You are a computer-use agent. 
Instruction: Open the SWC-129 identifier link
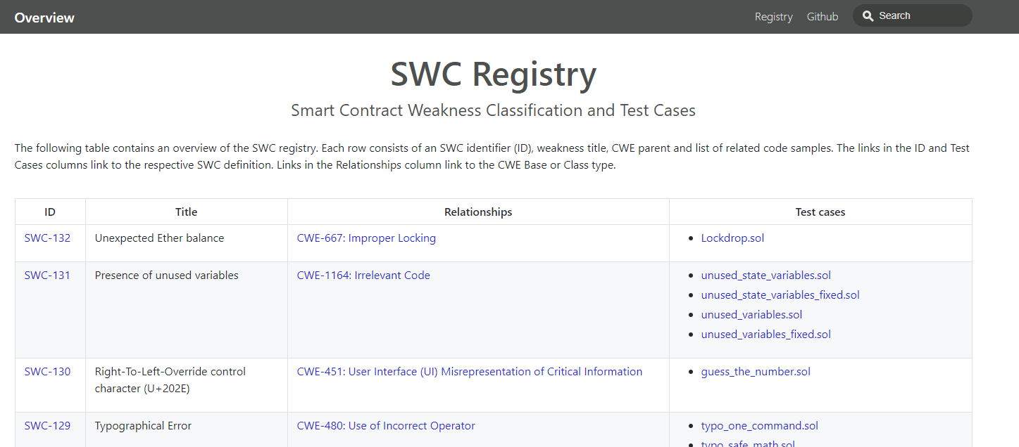[x=47, y=426]
